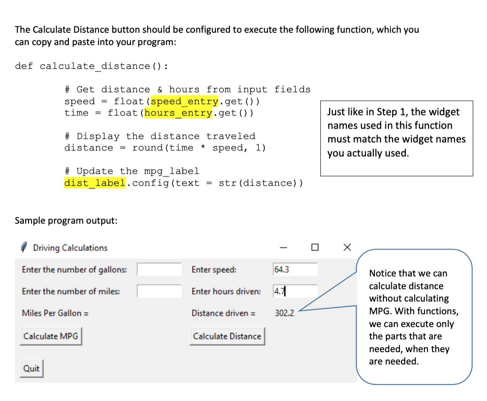
Task: Place cursor in the hours driven entry
Action: pyautogui.click(x=295, y=291)
